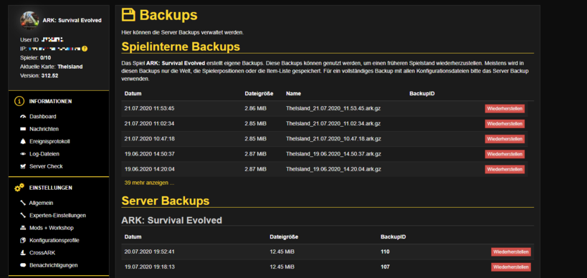Viewport: 587px width, 278px height.
Task: Click backup ID 107
Action: point(385,267)
